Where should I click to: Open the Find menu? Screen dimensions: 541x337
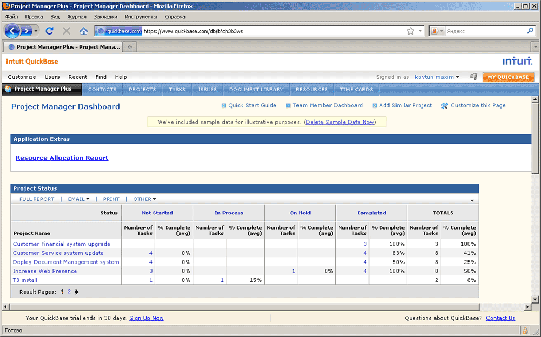coord(101,77)
